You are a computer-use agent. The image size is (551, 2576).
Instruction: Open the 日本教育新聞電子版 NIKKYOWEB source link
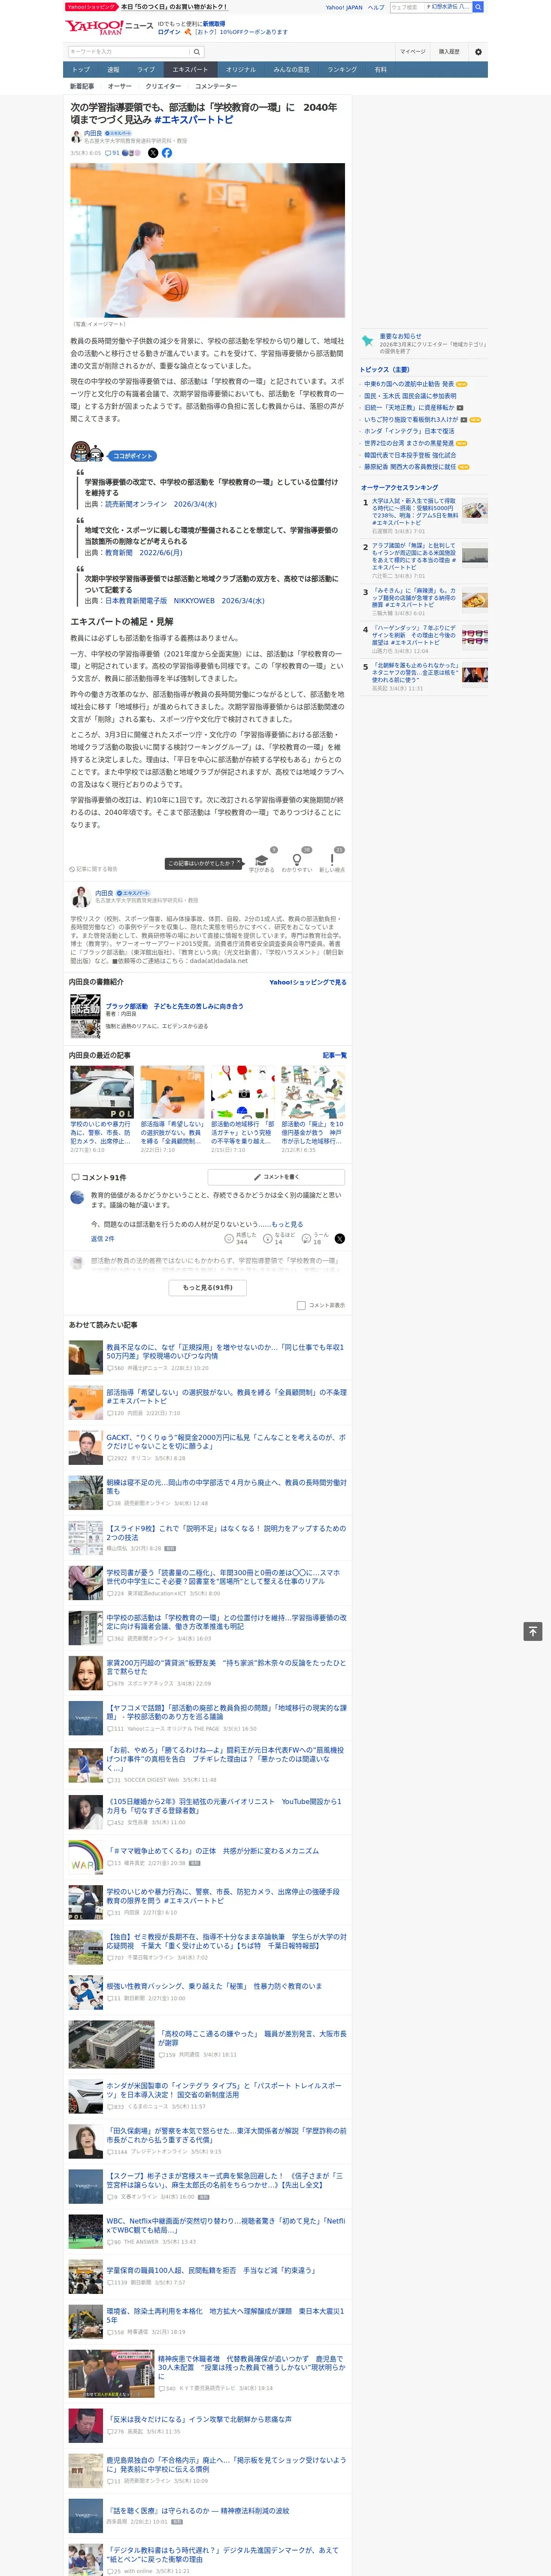185,601
